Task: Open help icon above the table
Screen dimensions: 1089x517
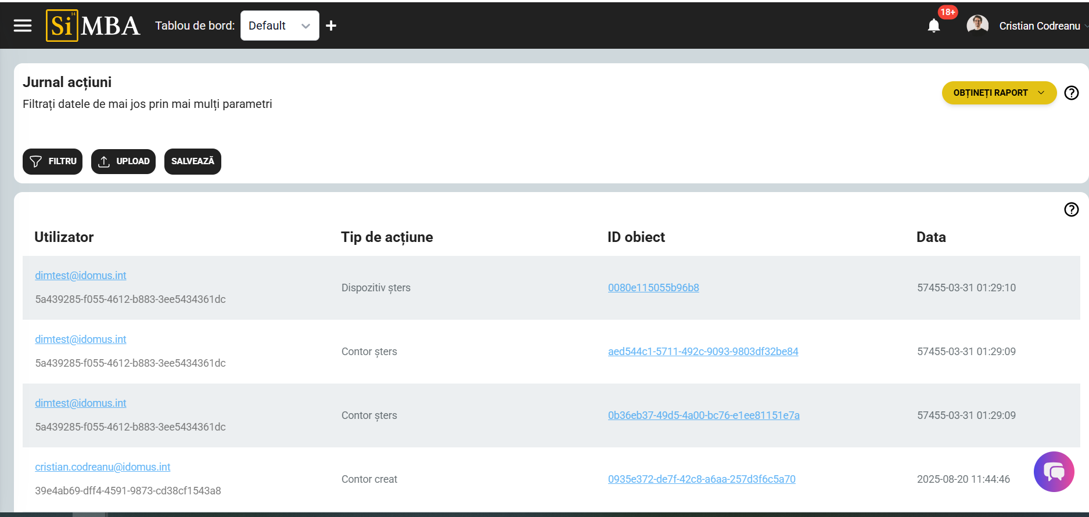Action: (x=1071, y=209)
